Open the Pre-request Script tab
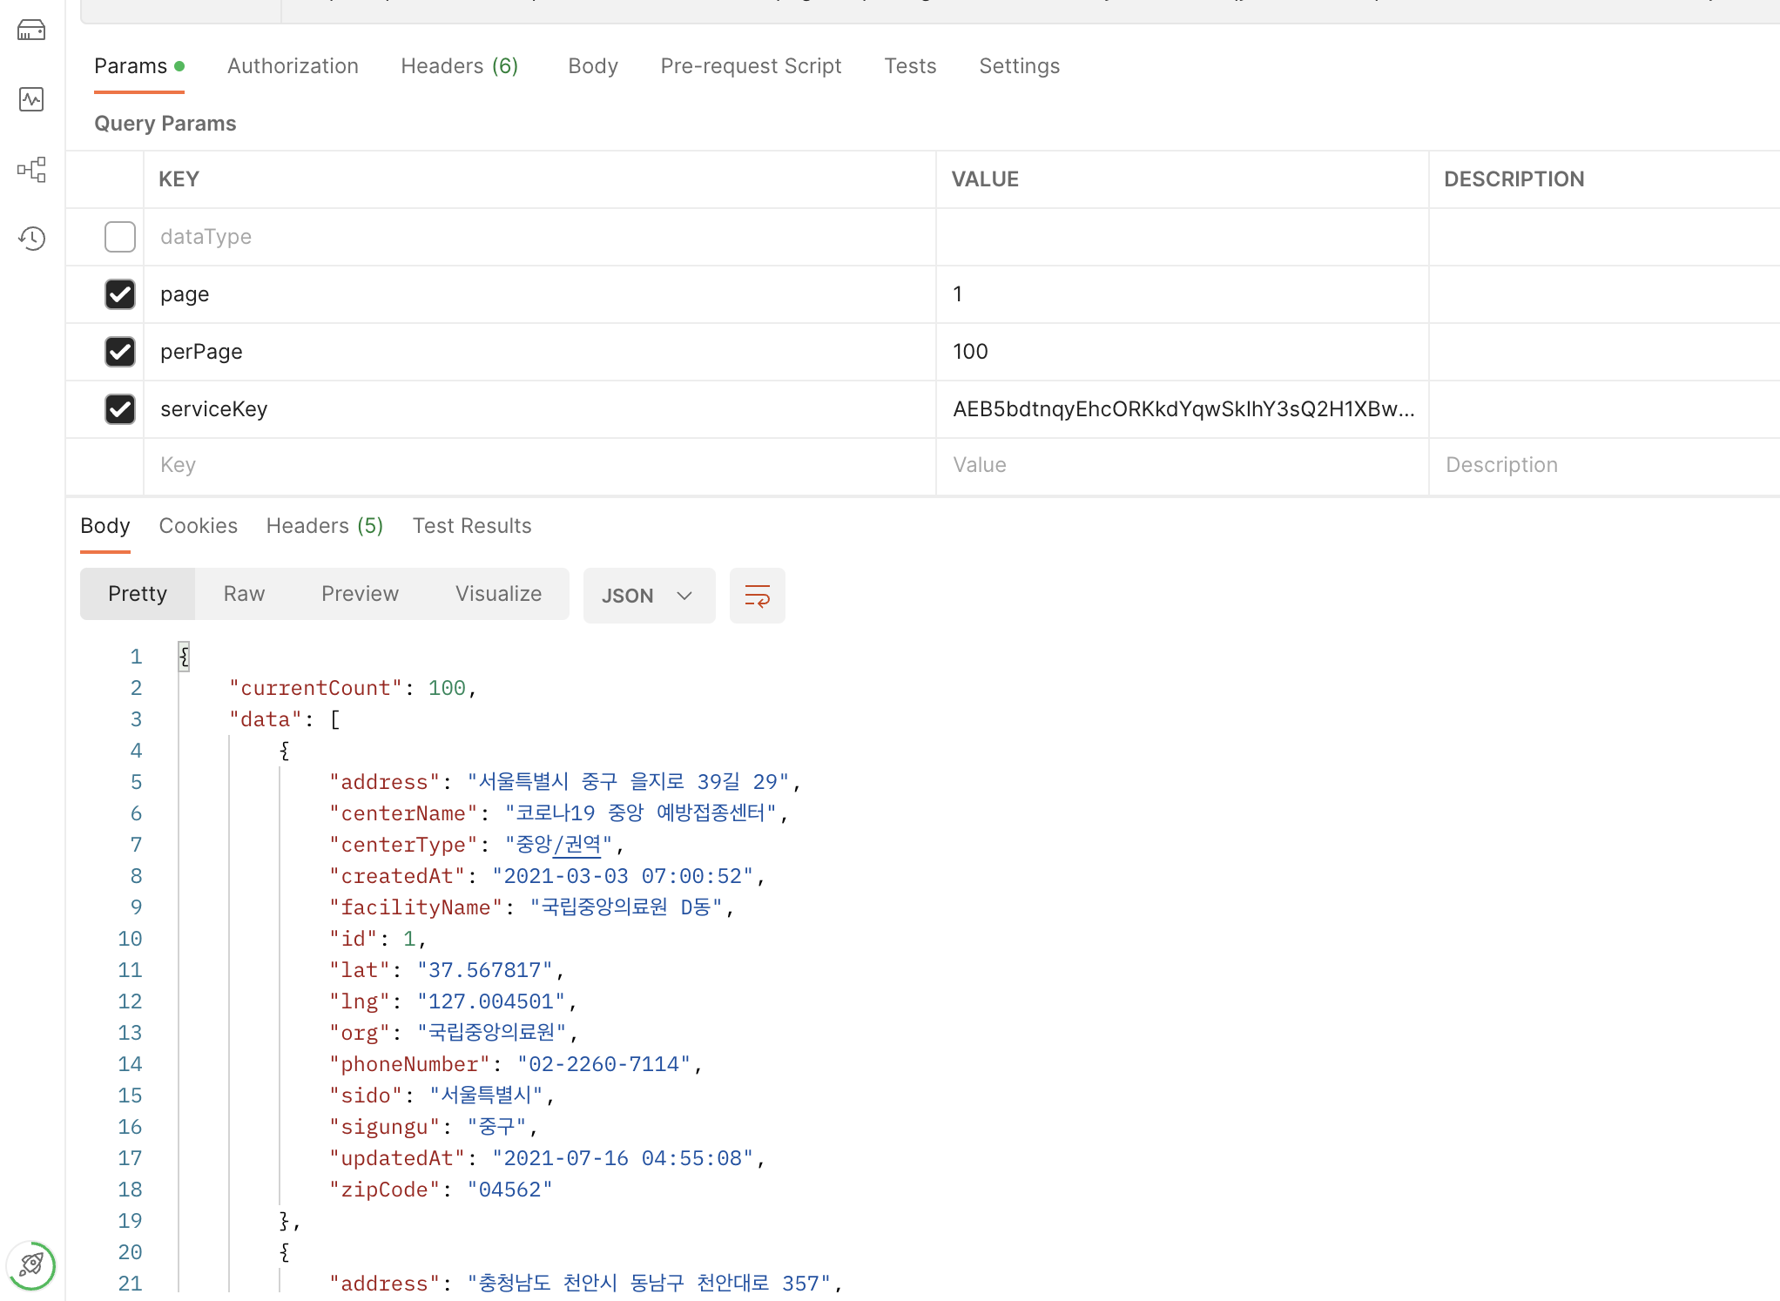 (x=751, y=66)
